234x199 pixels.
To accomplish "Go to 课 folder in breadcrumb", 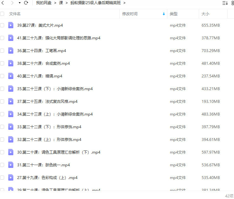I will pyautogui.click(x=61, y=3).
